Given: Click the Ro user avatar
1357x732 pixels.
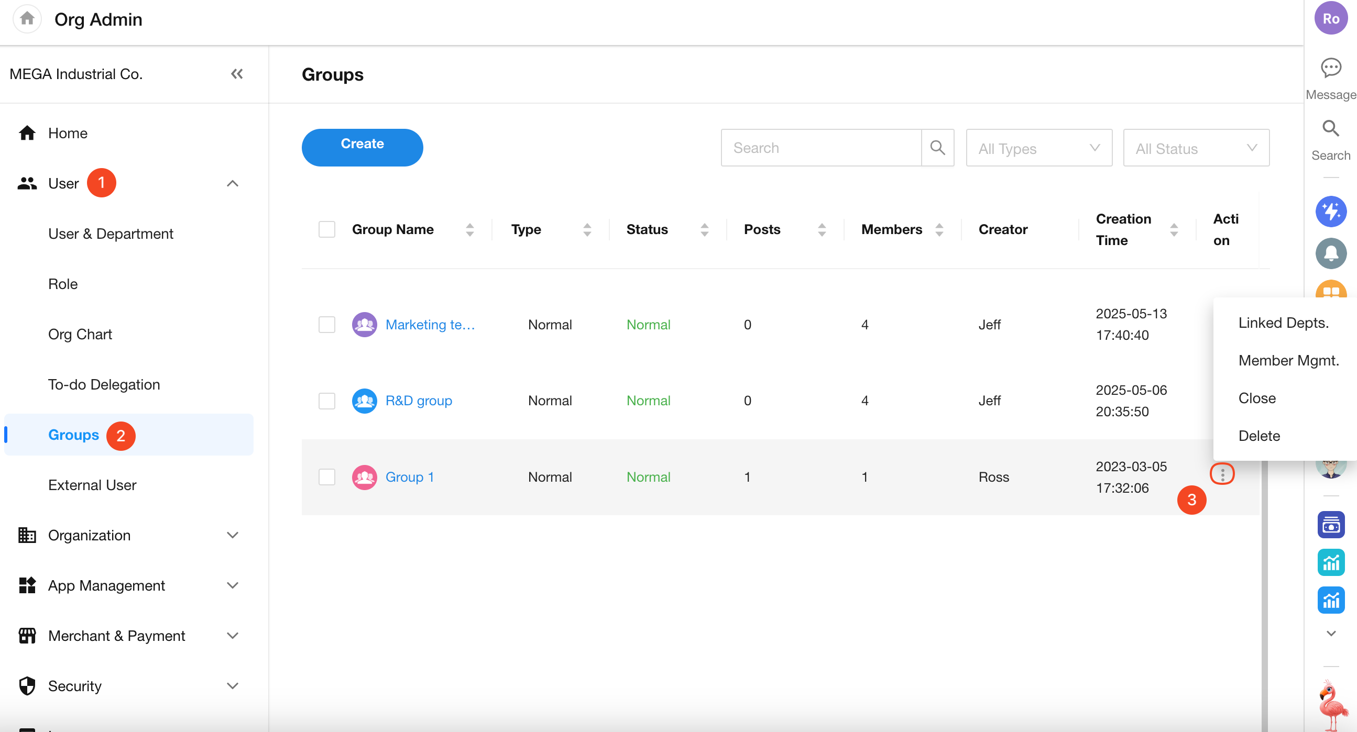Looking at the screenshot, I should pyautogui.click(x=1330, y=19).
